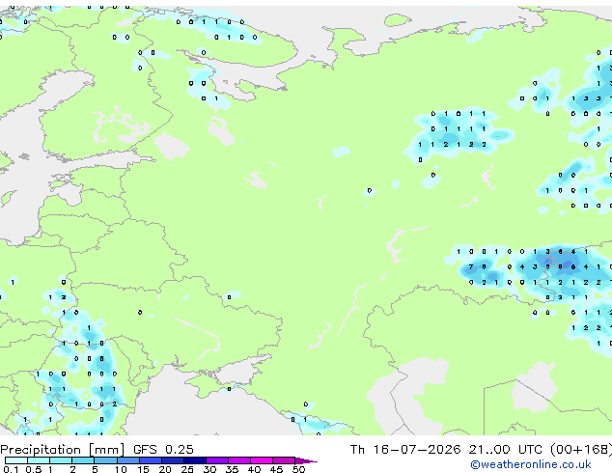Click the 20–25 mm dark blue legend box

point(173,460)
